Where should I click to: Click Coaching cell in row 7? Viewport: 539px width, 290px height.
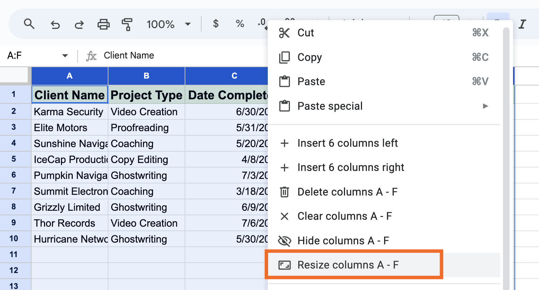147,191
